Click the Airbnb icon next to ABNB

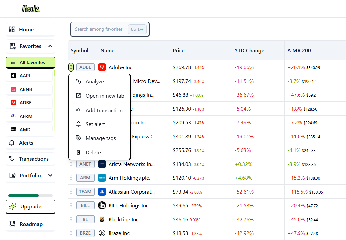coord(13,89)
